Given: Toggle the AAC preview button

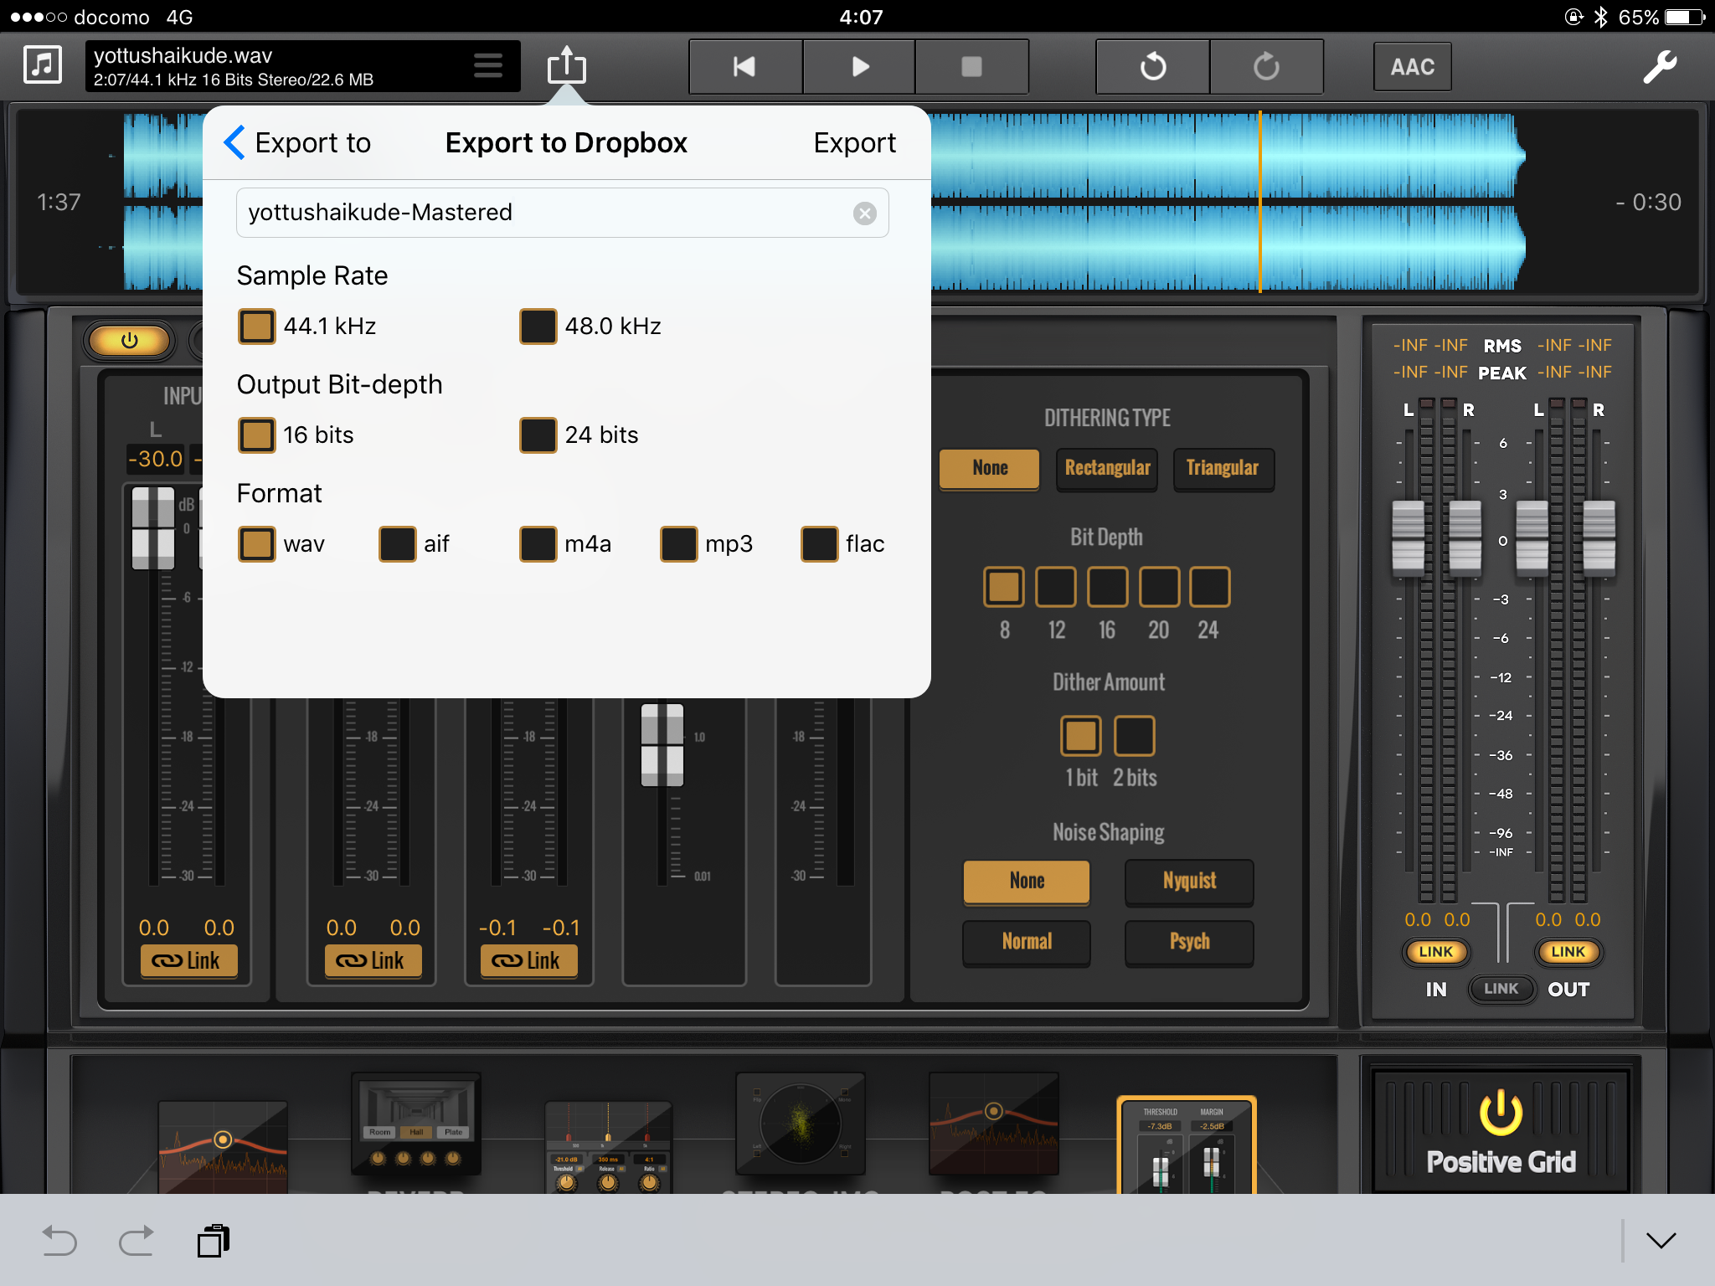Looking at the screenshot, I should pyautogui.click(x=1413, y=66).
